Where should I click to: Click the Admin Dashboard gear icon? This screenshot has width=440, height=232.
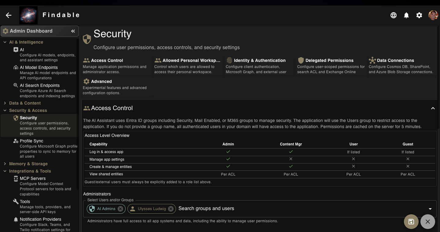point(5,31)
